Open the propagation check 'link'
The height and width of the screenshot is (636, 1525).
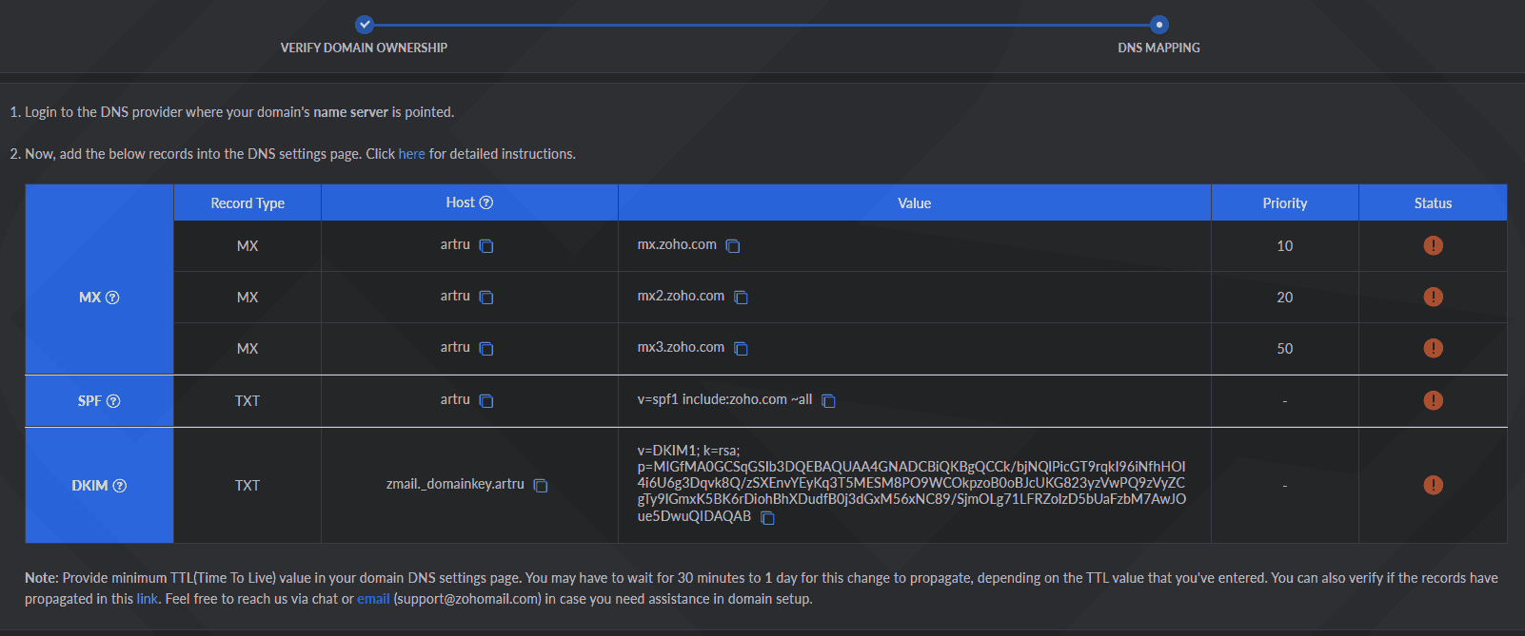147,599
